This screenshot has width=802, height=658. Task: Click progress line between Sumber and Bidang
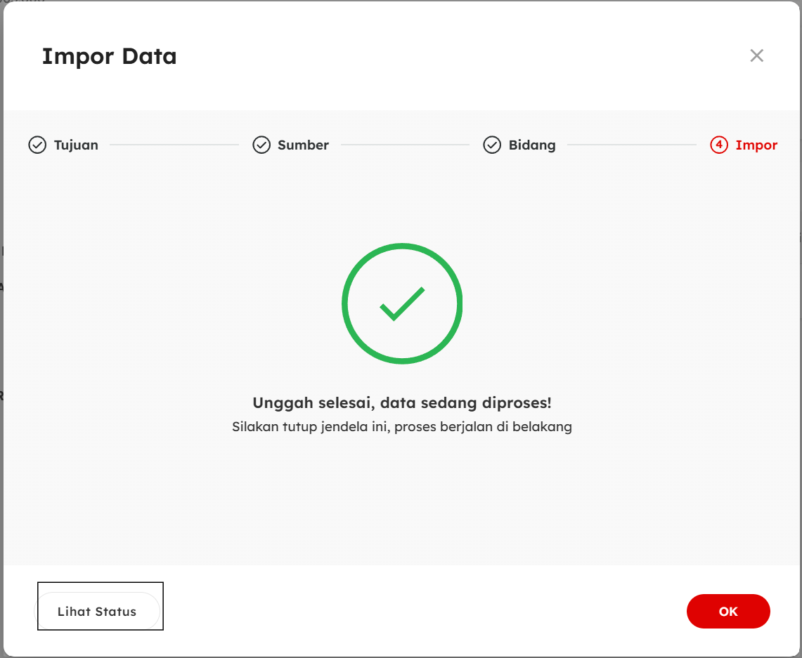tap(405, 145)
